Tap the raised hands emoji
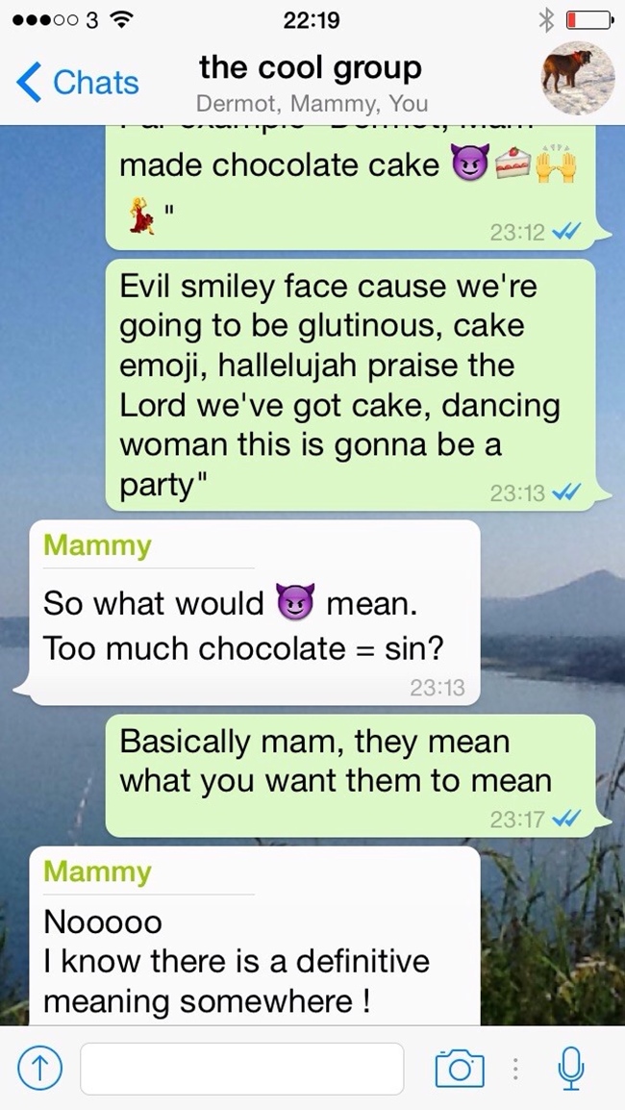Image resolution: width=625 pixels, height=1110 pixels. pyautogui.click(x=556, y=164)
